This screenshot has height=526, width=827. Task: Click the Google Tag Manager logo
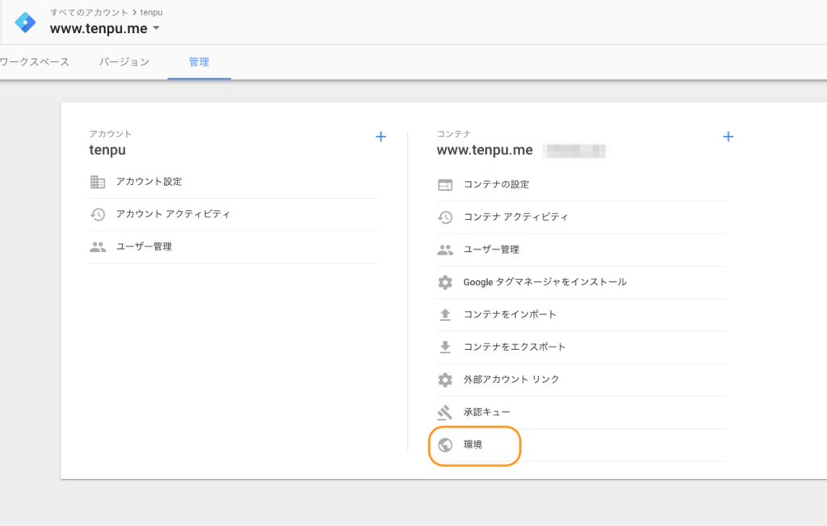(x=26, y=22)
